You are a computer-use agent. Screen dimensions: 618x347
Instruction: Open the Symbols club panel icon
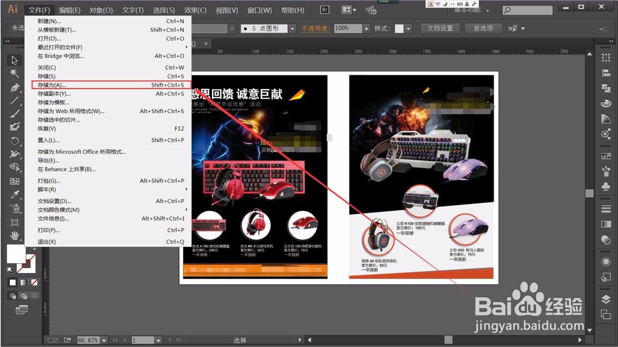[x=606, y=186]
